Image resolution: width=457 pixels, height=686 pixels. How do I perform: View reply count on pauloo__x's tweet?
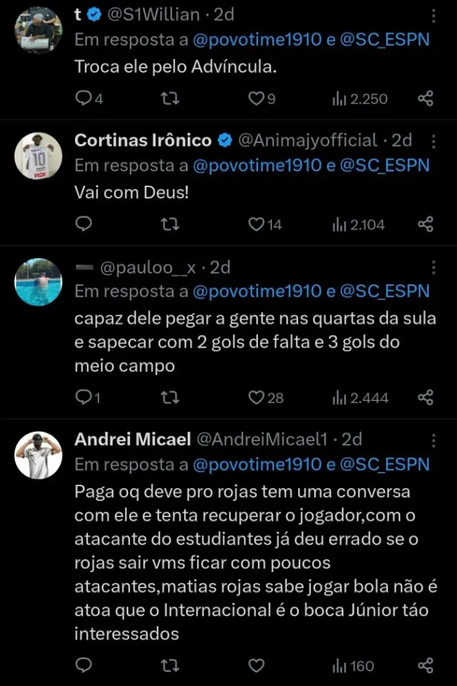[84, 398]
